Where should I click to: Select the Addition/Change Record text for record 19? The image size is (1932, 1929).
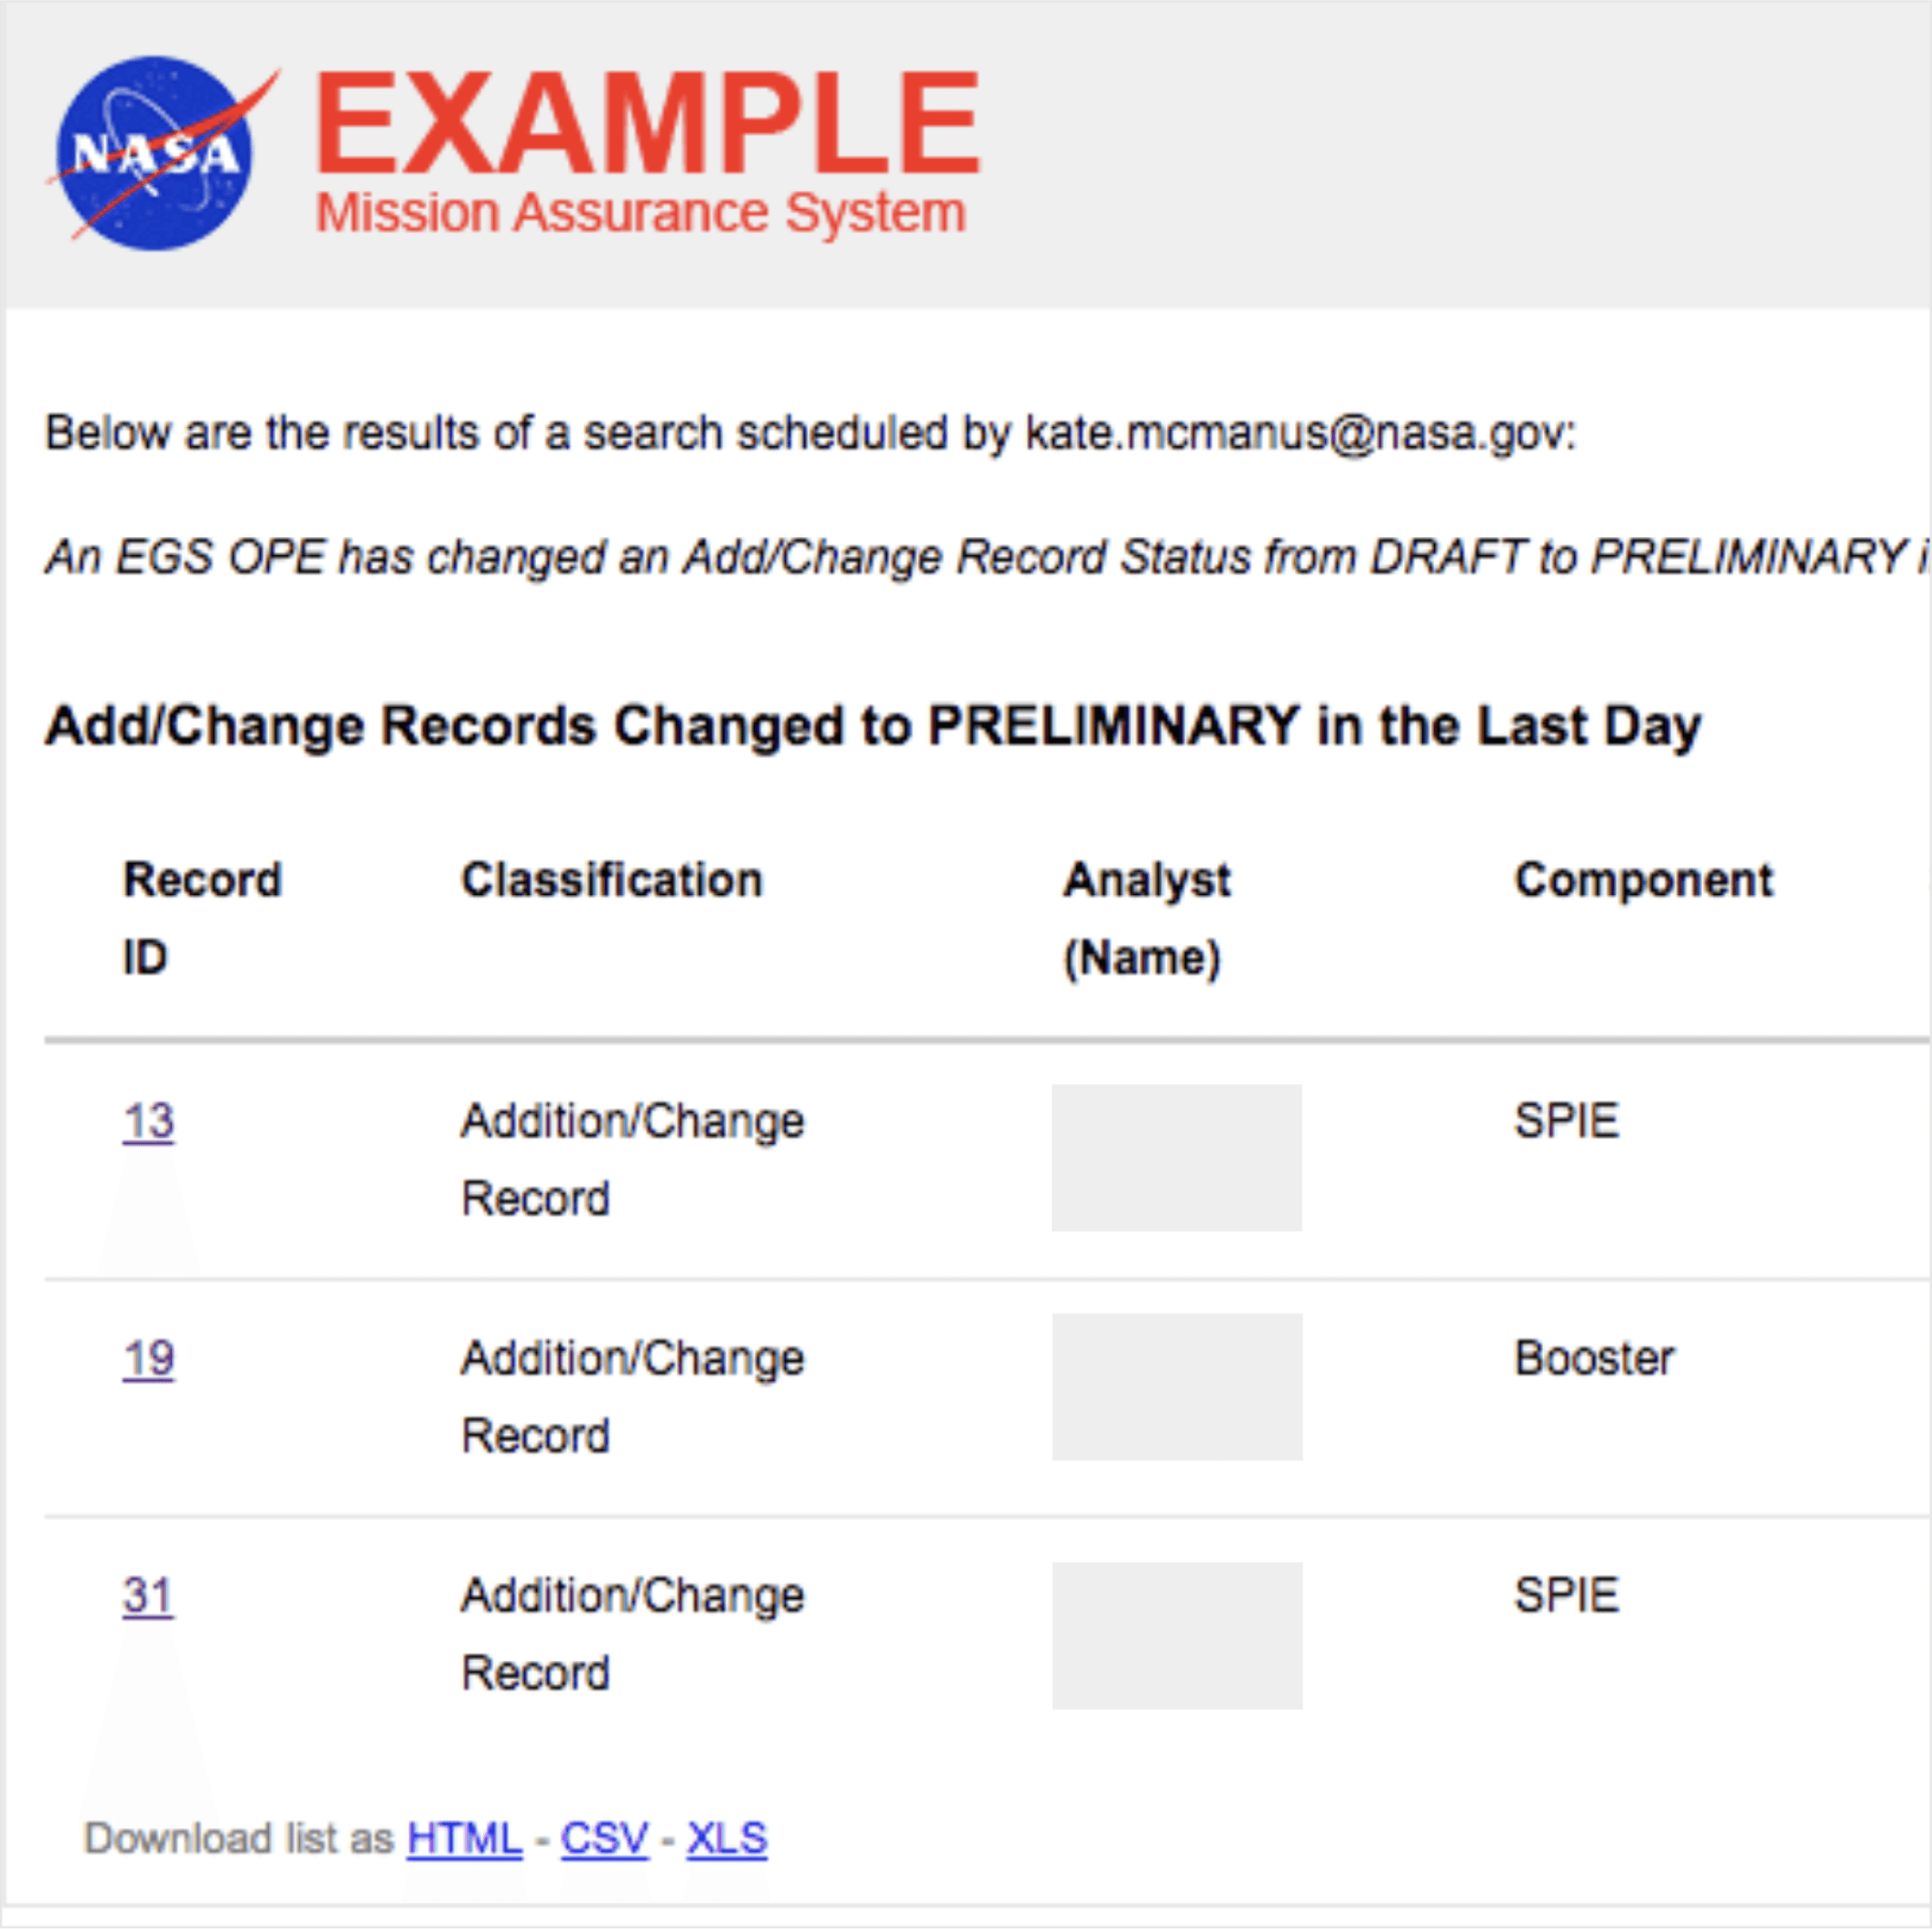[x=632, y=1395]
